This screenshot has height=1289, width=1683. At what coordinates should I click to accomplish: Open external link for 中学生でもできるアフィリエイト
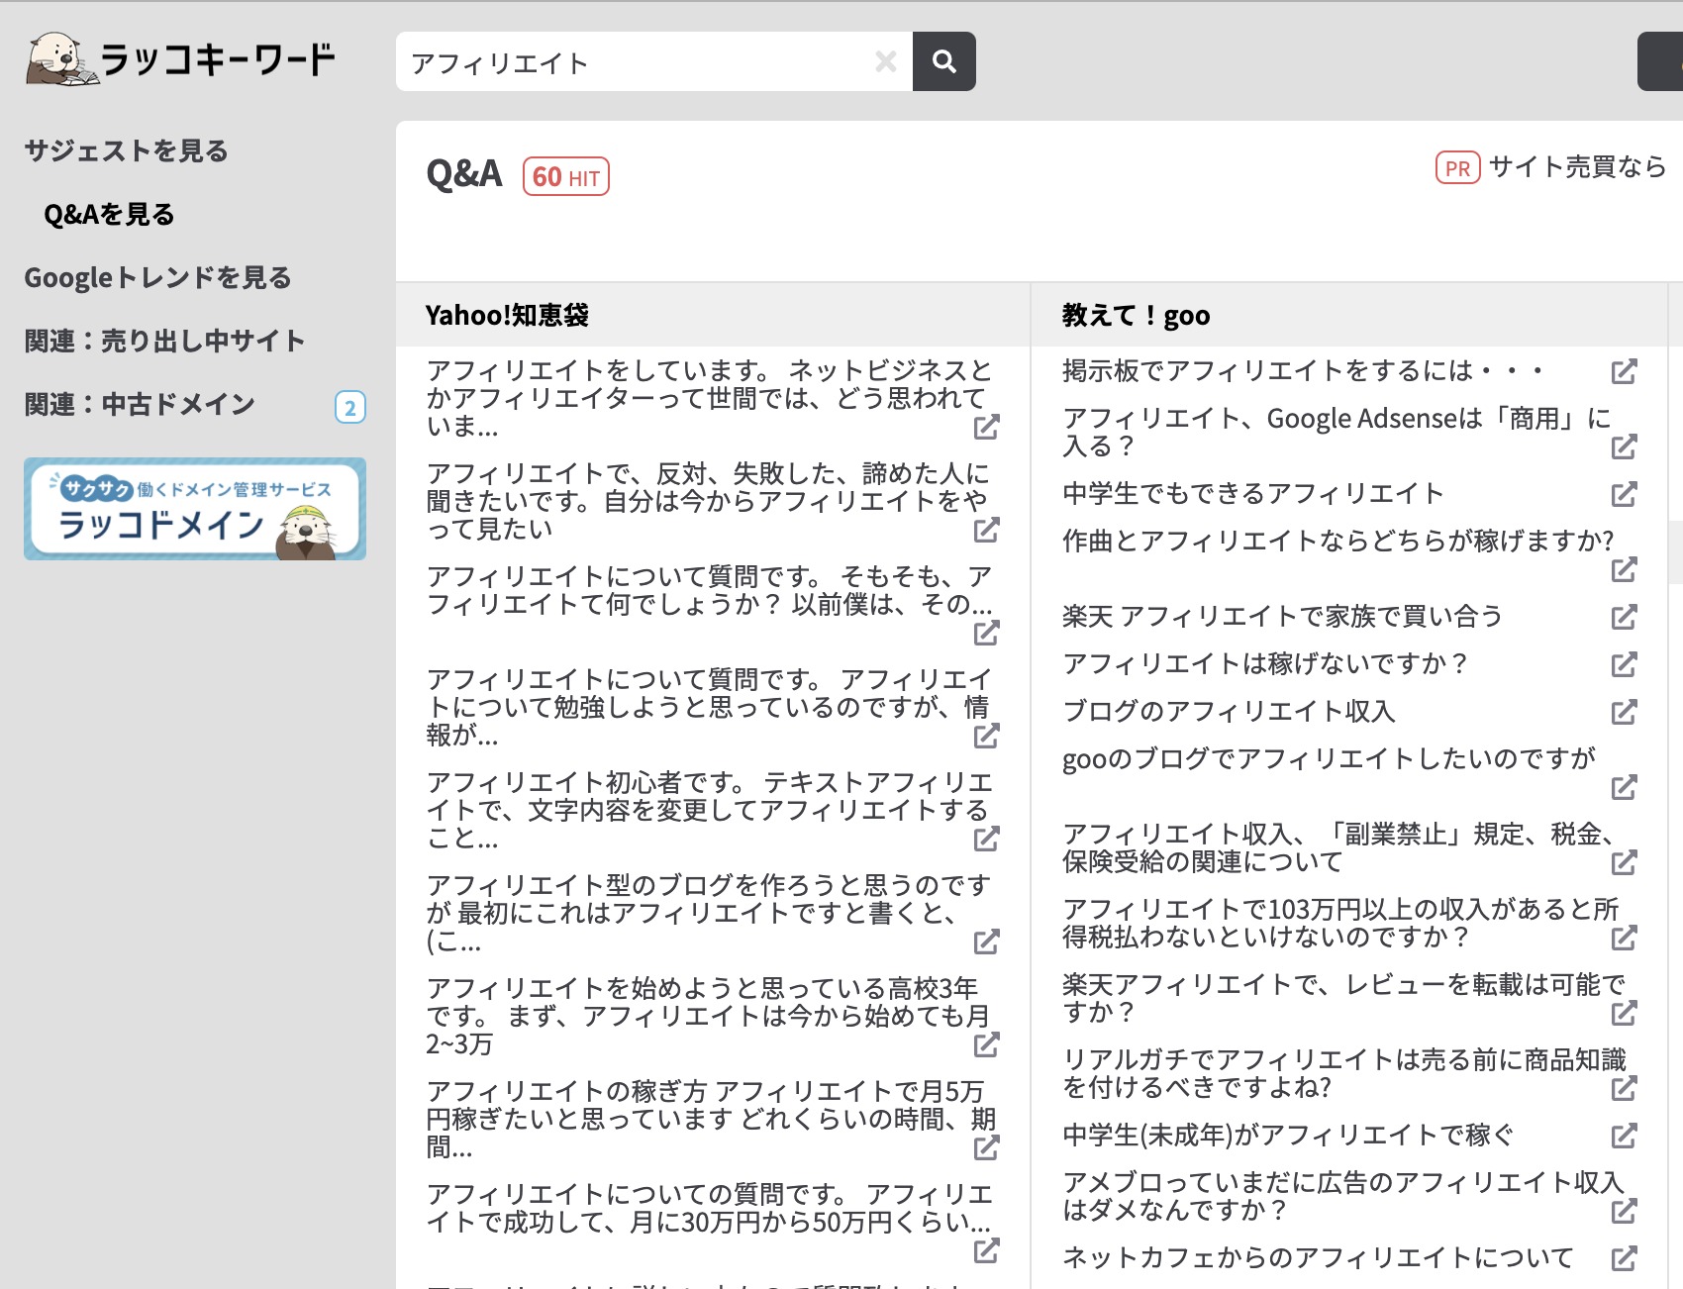tap(1624, 494)
